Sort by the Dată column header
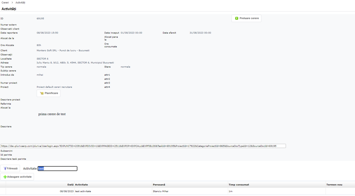 pyautogui.click(x=70, y=185)
